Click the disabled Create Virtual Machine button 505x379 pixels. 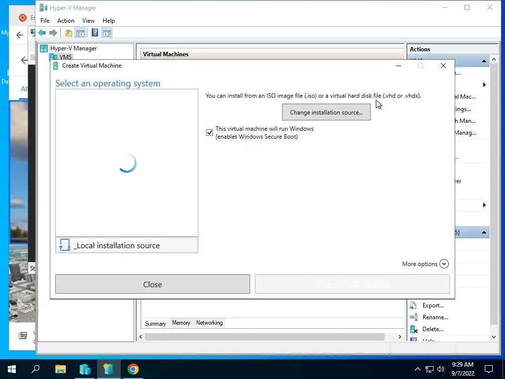[x=352, y=284]
